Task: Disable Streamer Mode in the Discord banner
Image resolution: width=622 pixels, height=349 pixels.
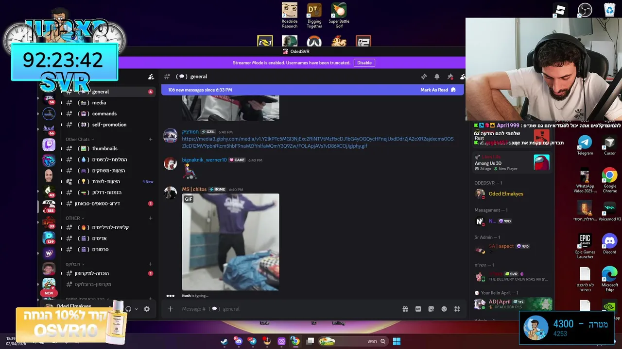Action: (364, 63)
